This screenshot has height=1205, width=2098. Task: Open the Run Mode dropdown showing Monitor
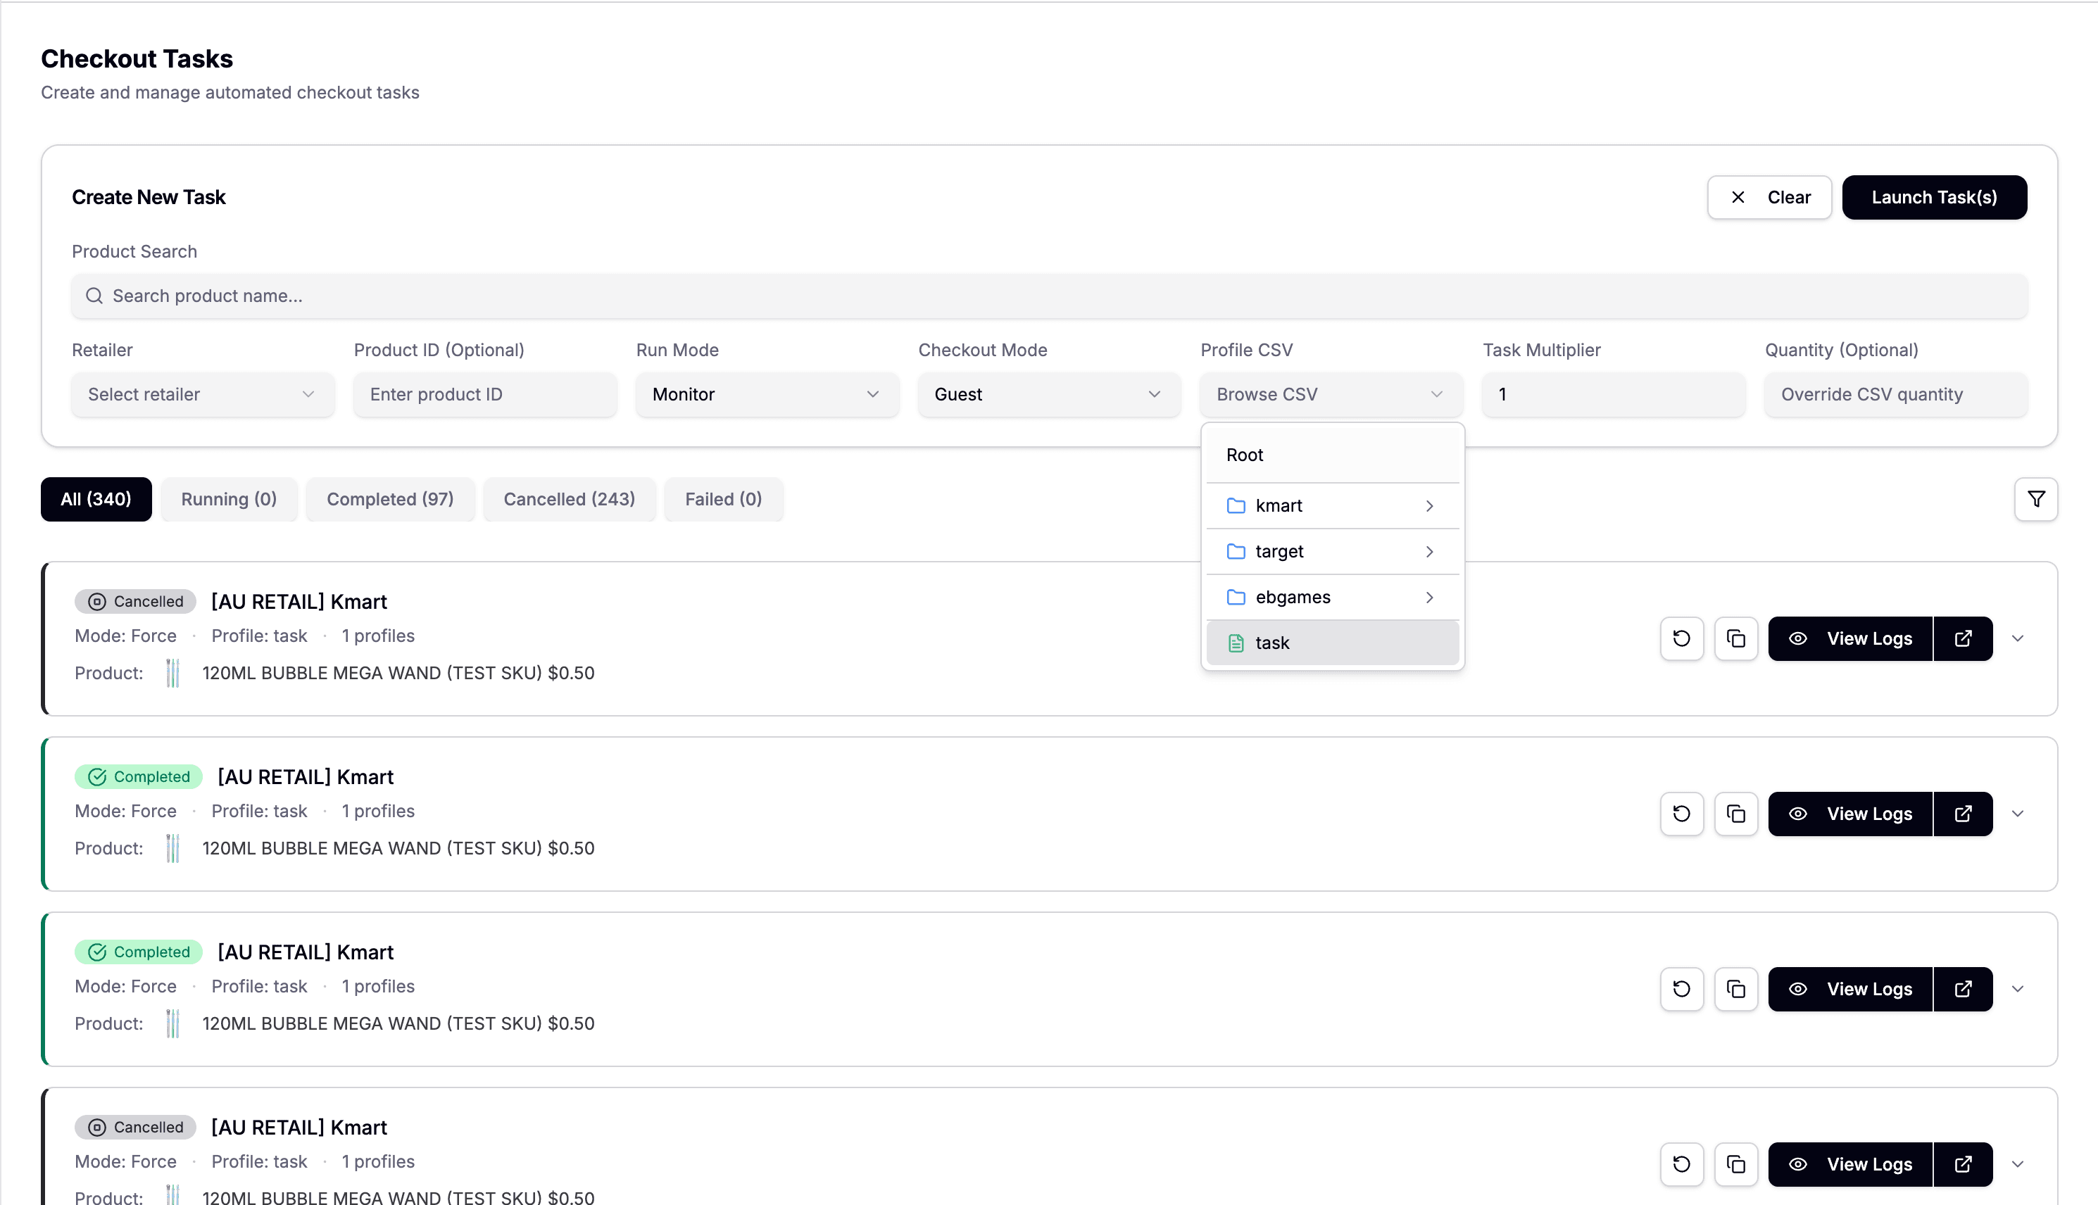(767, 395)
